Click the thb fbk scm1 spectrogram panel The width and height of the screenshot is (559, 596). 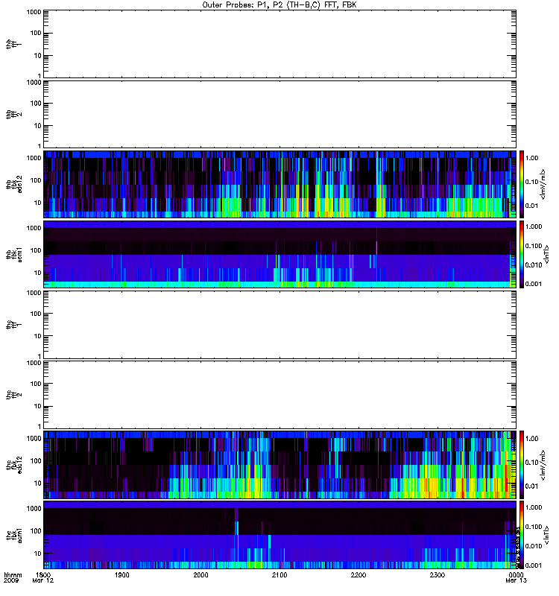(280, 254)
